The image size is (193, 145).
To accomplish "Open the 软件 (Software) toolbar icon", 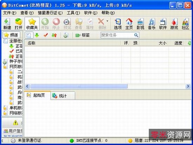I will 163,24.
